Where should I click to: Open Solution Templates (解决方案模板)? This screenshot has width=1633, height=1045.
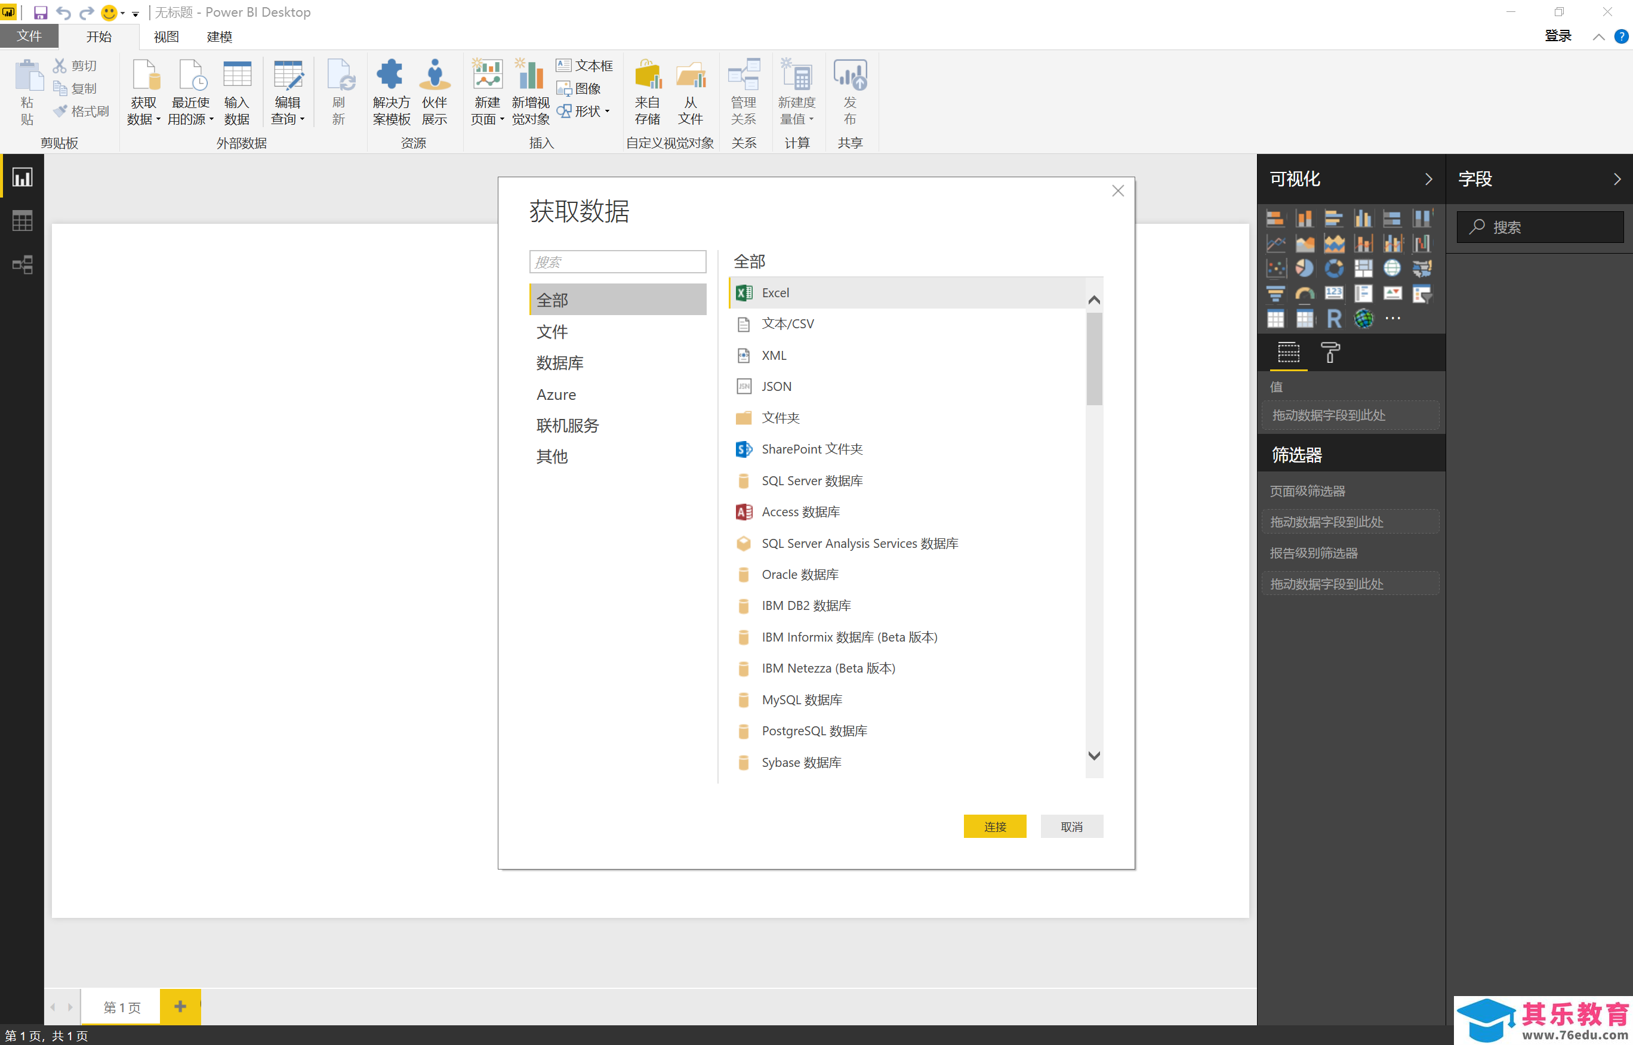pos(392,91)
